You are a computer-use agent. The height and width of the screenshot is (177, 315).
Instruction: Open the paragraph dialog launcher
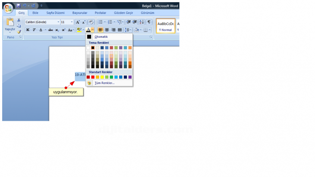151,37
